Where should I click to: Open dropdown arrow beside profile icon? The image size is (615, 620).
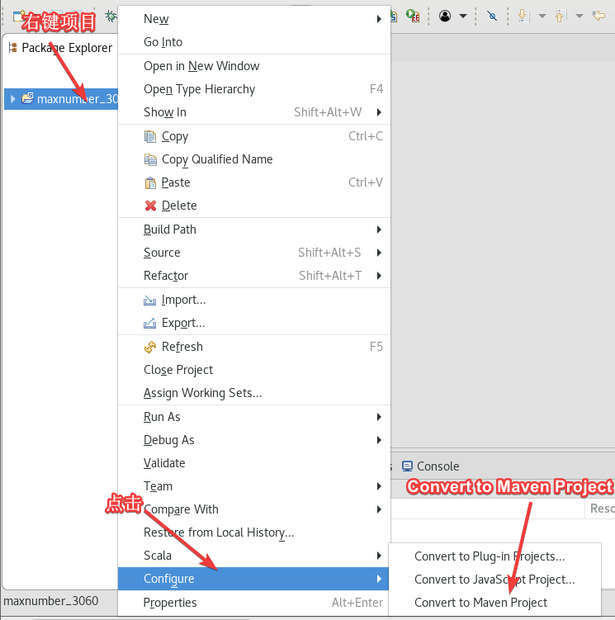[463, 17]
